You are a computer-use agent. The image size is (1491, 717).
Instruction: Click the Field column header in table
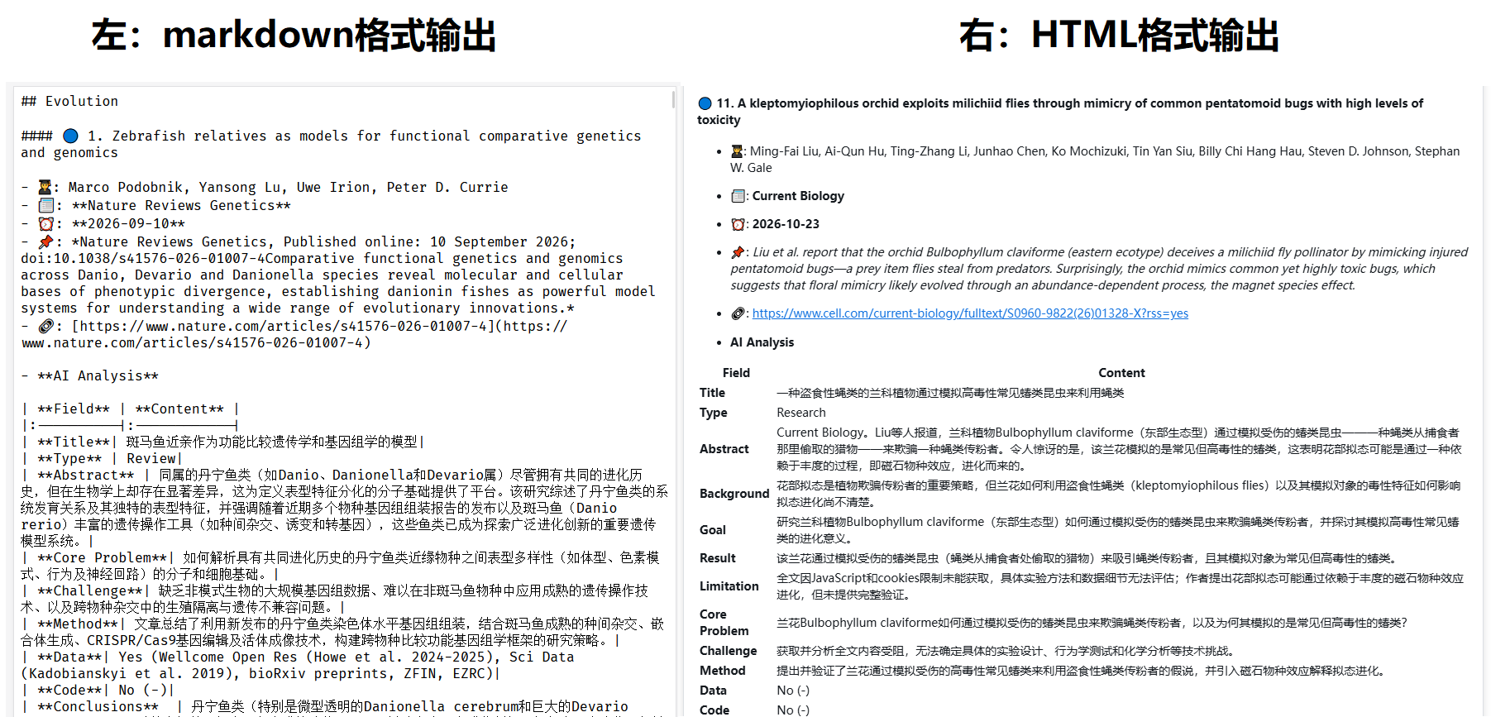click(x=736, y=373)
